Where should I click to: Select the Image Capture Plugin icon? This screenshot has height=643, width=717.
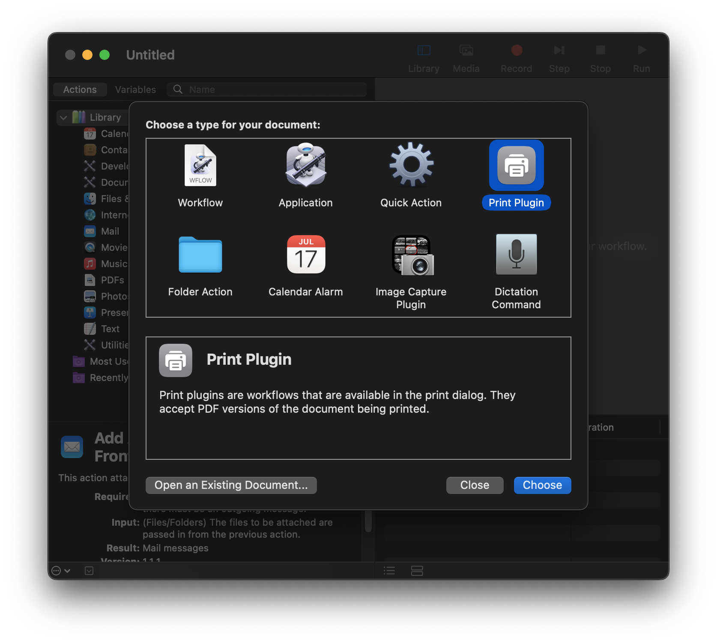(x=412, y=255)
